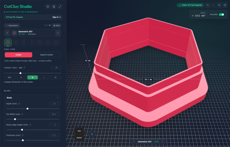Image resolution: width=230 pixels, height=147 pixels.
Task: Collapse the Blade section
Action: click(x=57, y=98)
